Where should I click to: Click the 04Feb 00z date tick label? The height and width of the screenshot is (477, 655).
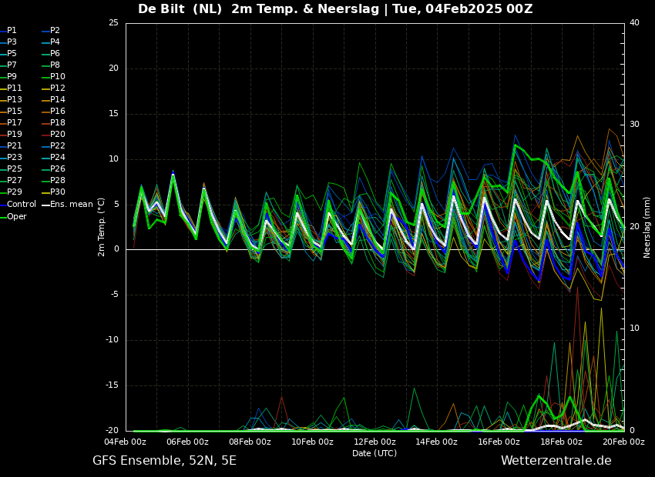[125, 442]
